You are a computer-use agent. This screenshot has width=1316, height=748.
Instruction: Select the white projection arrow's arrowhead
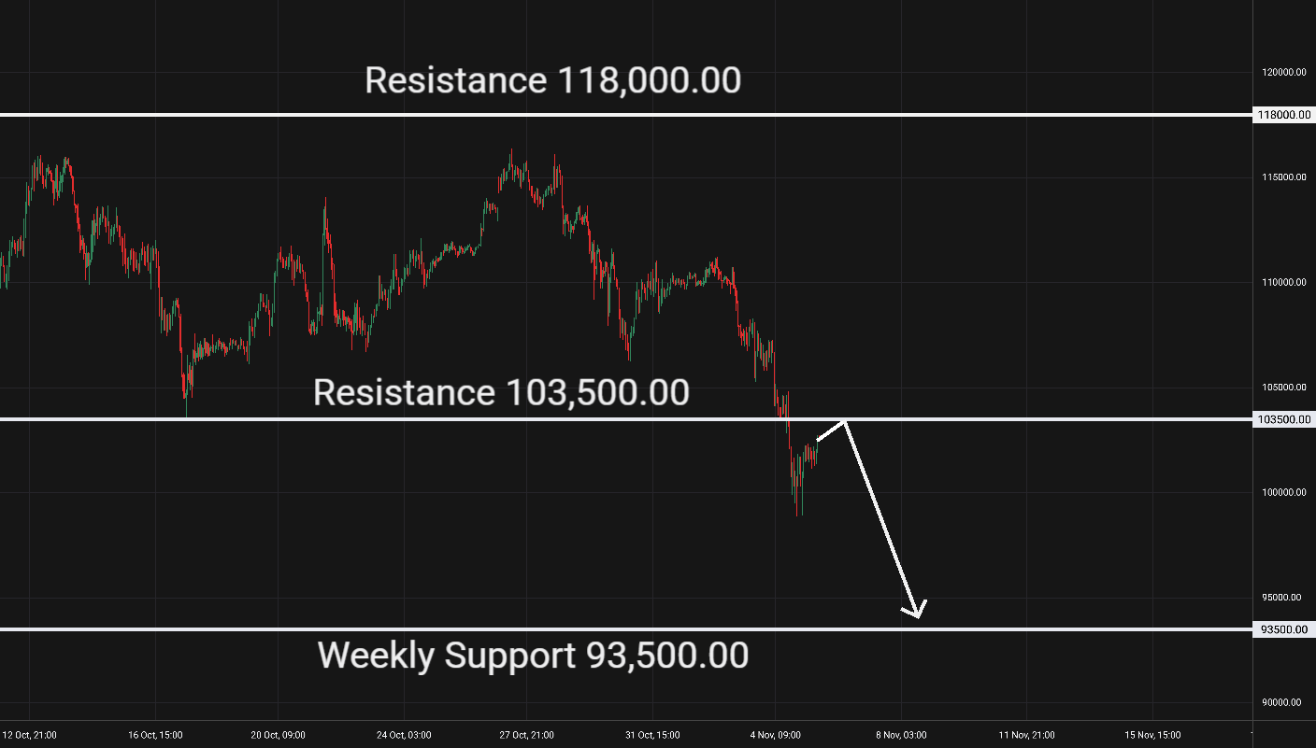click(916, 610)
